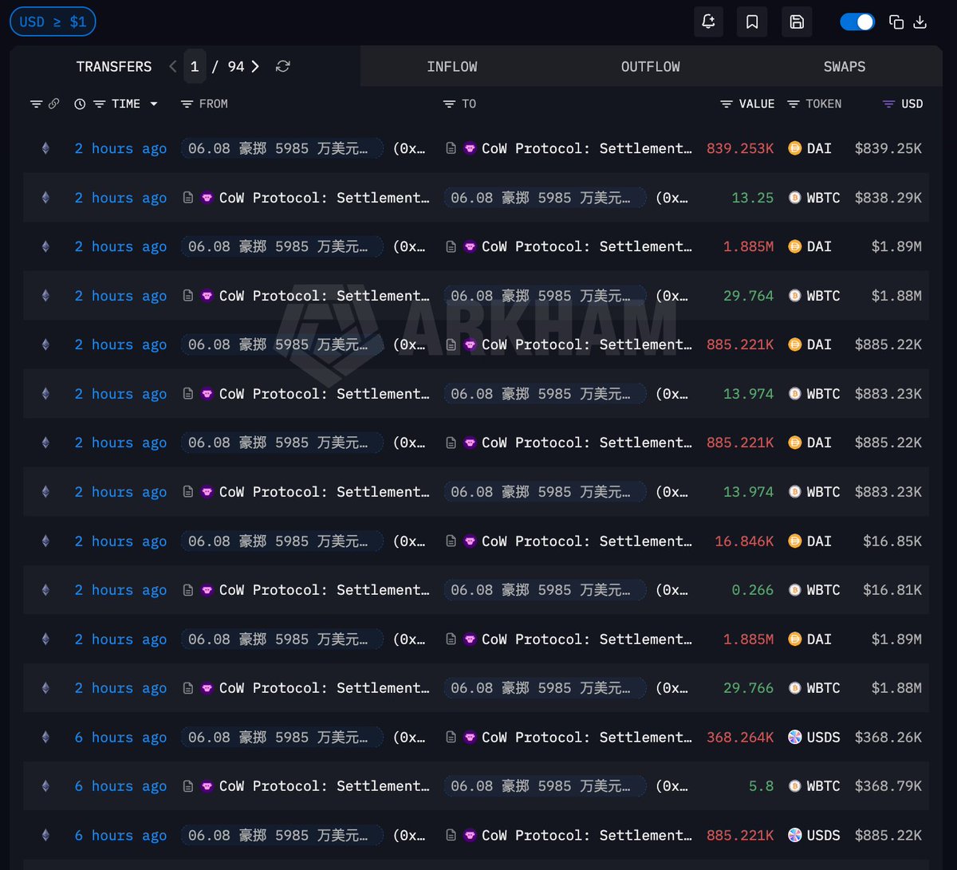Click the page count text 94
The width and height of the screenshot is (957, 870).
coord(236,67)
